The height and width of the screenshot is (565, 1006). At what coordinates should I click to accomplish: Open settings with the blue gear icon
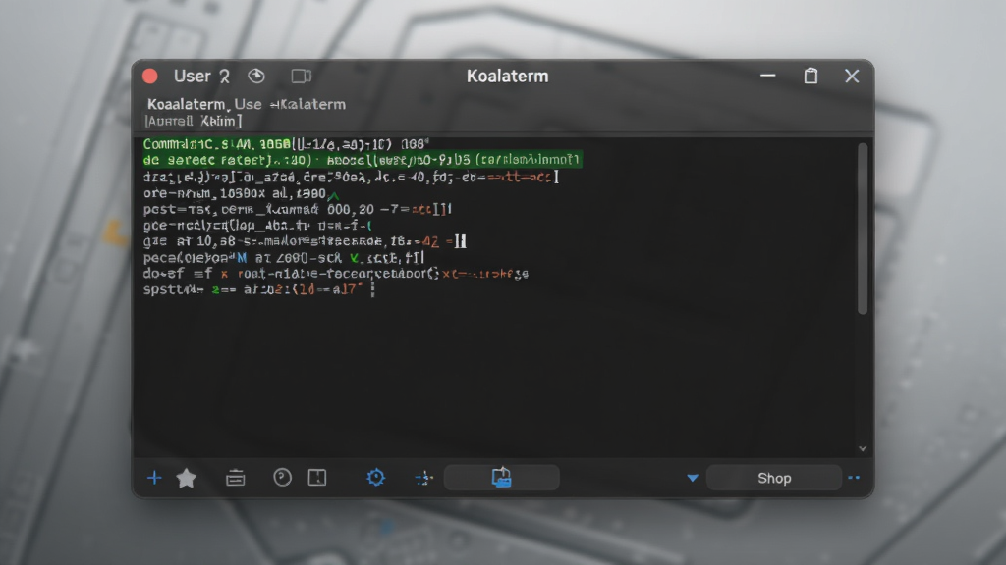click(x=376, y=478)
